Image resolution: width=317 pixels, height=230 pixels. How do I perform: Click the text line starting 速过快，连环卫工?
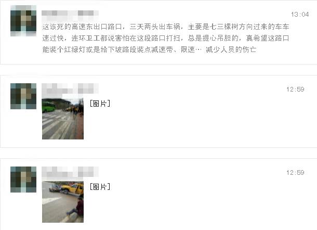point(166,38)
